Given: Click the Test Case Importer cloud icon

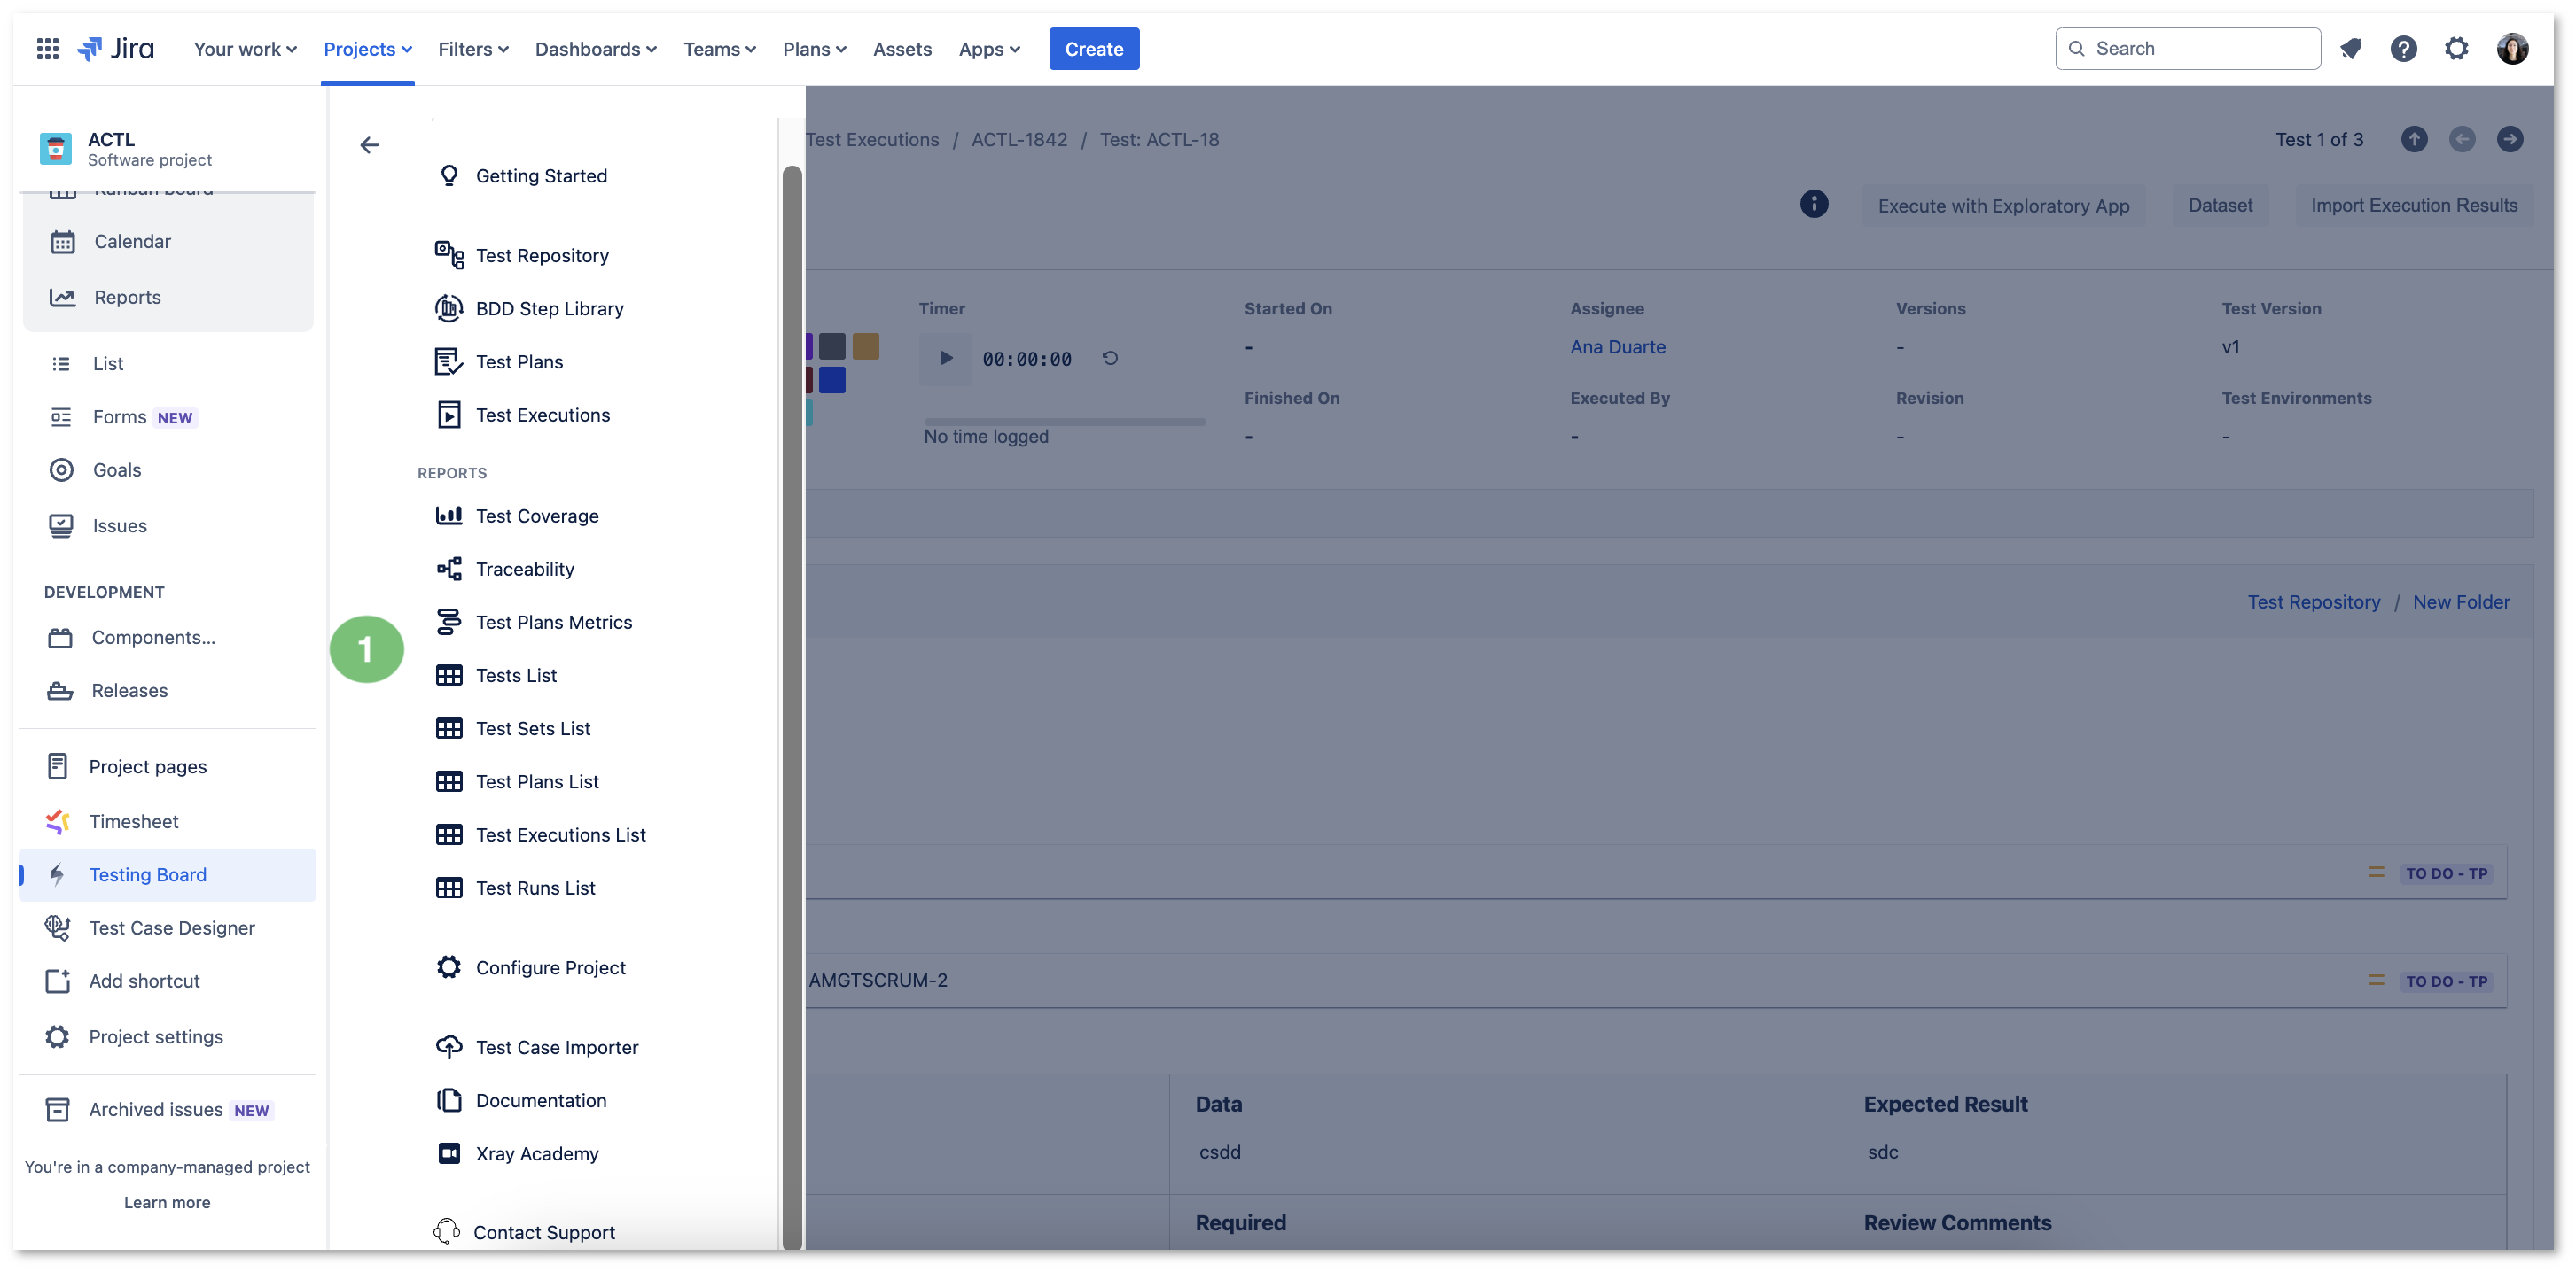Looking at the screenshot, I should 449,1047.
